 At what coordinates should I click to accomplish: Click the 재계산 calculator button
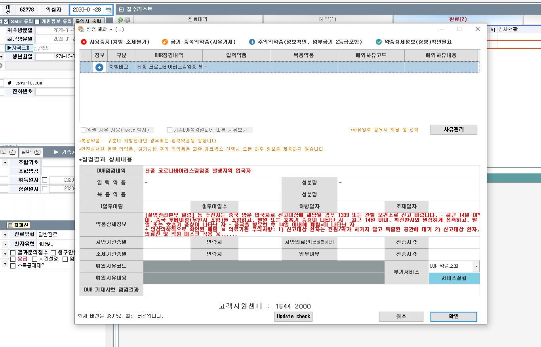pyautogui.click(x=19, y=225)
